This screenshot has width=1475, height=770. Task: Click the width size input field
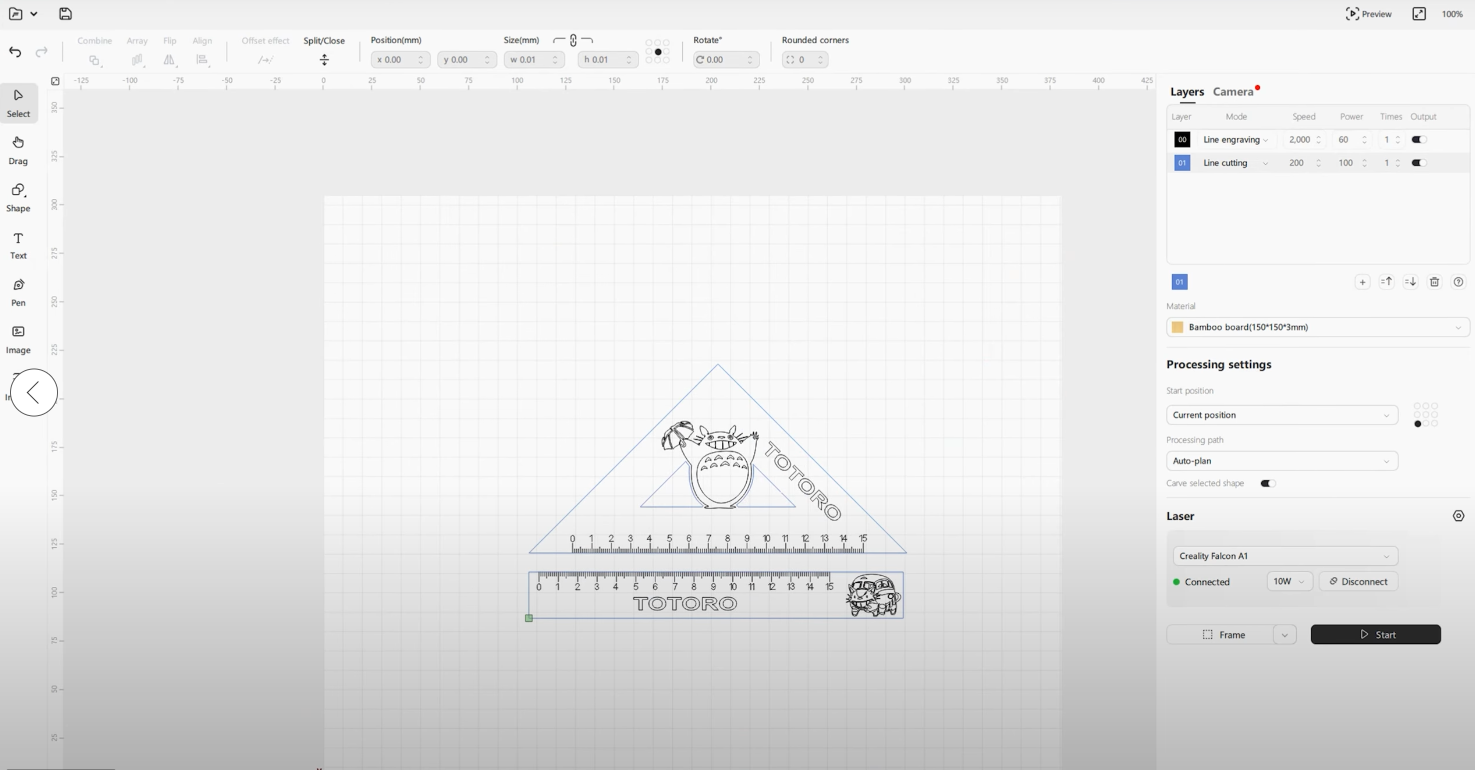[x=534, y=60]
